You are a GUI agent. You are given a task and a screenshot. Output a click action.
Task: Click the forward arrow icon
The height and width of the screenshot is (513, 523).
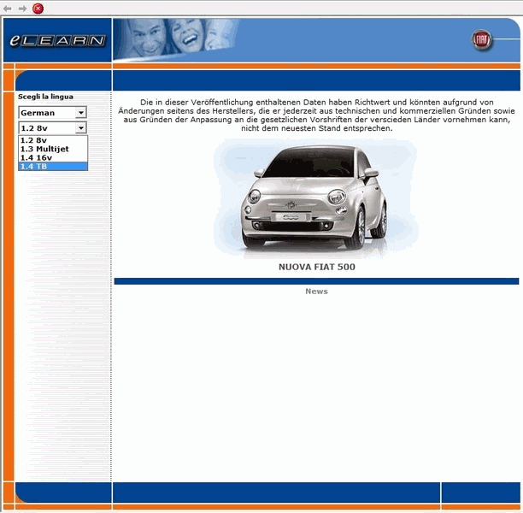(x=22, y=9)
